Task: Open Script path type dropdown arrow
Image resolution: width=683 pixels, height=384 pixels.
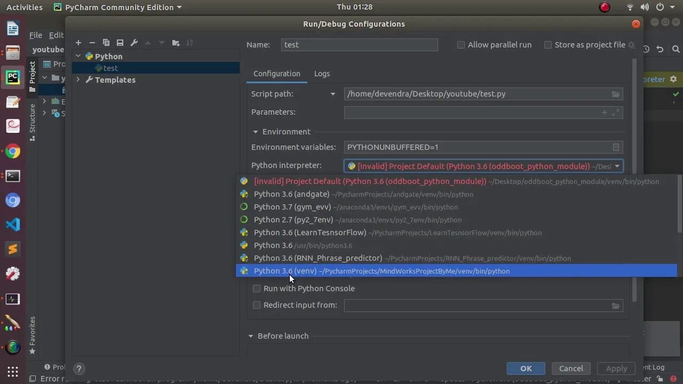Action: pyautogui.click(x=333, y=94)
